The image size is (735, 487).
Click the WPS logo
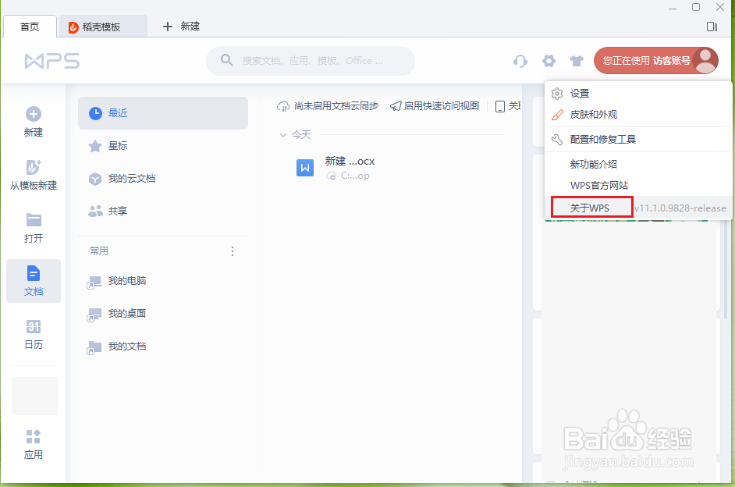(x=51, y=60)
